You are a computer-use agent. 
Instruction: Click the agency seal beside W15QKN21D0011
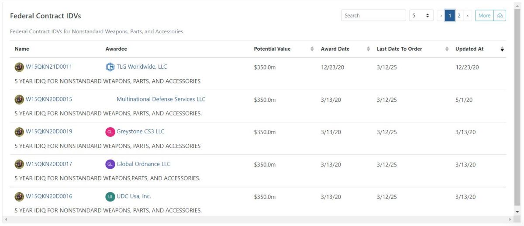tap(19, 67)
